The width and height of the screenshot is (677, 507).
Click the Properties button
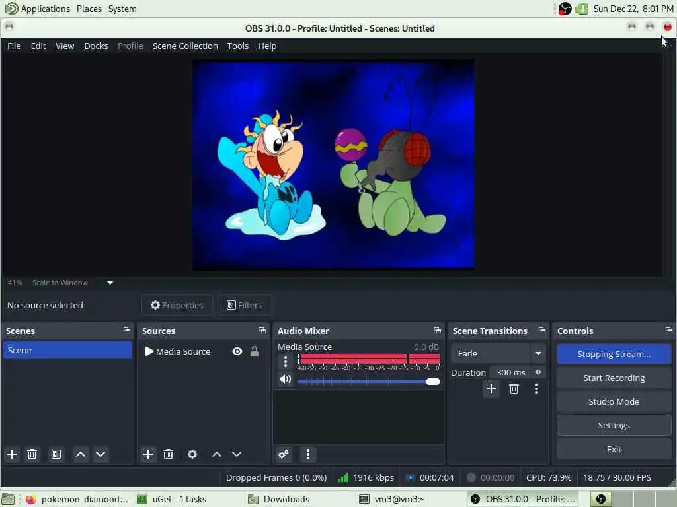click(x=177, y=305)
